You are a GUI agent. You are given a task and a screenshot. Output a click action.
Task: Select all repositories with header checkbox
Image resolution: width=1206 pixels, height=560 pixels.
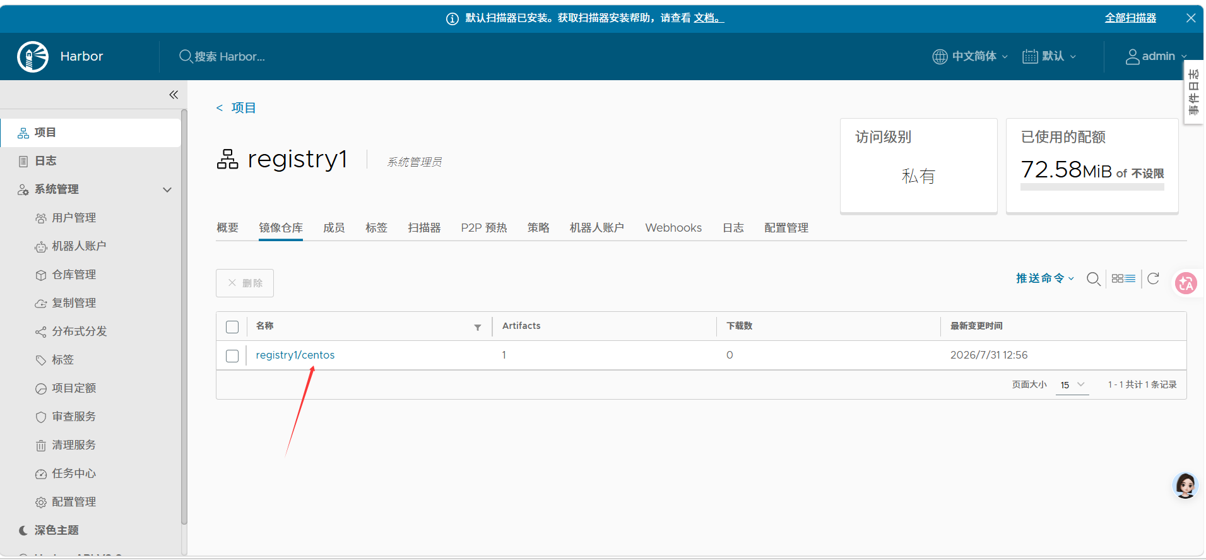(x=232, y=326)
